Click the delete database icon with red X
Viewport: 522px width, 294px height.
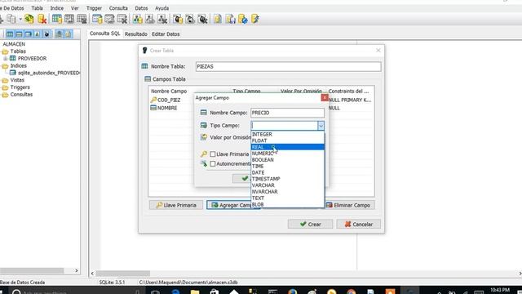coord(42,19)
